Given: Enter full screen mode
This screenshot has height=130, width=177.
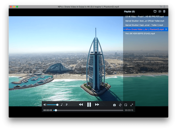Looking at the screenshot, I should pos(132,105).
